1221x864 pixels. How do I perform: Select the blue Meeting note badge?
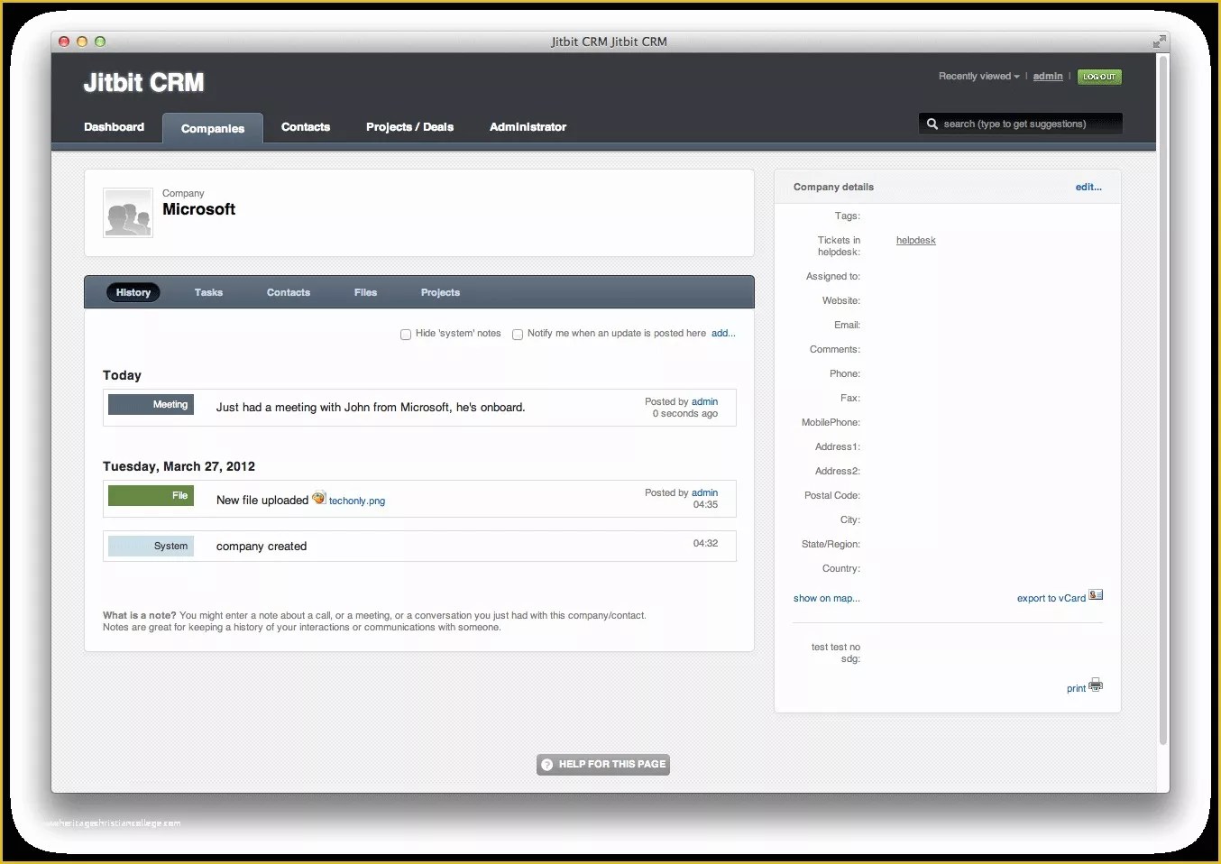point(151,404)
